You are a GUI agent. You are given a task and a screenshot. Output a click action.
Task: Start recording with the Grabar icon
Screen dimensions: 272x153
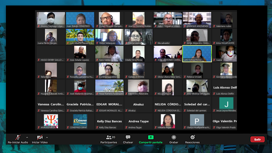click(x=174, y=137)
